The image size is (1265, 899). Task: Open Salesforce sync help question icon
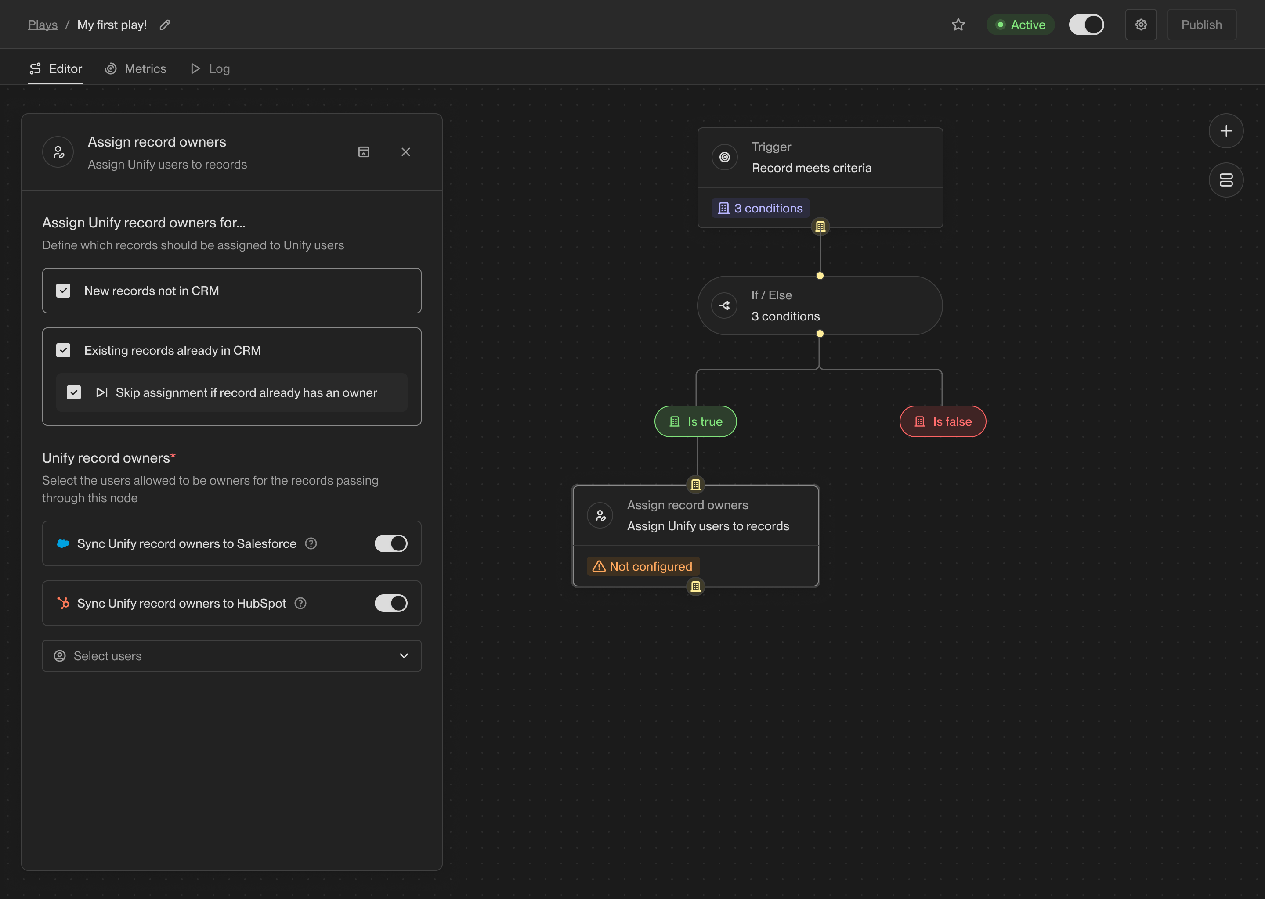[311, 543]
